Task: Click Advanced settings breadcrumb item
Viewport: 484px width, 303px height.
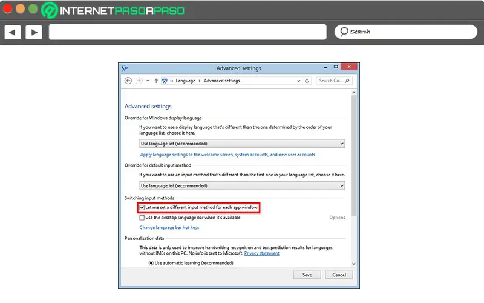Action: pos(221,81)
